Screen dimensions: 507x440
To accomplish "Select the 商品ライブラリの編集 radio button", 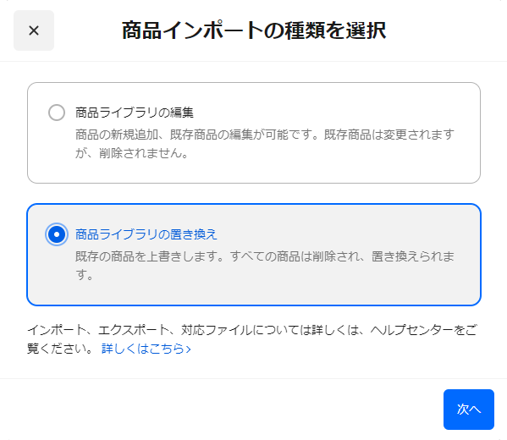I will (x=57, y=113).
